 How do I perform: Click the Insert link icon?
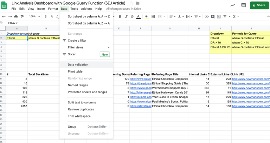tap(206, 16)
